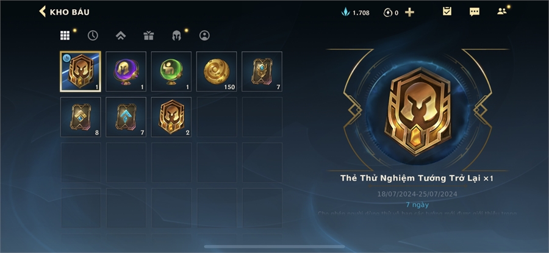Select the boost card with quantity 8
Image resolution: width=549 pixels, height=253 pixels.
81,117
